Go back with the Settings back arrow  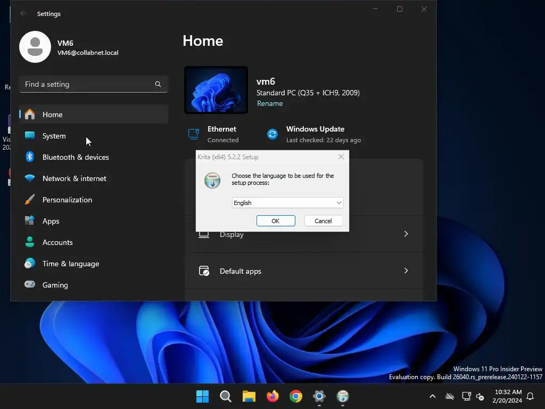[x=23, y=13]
